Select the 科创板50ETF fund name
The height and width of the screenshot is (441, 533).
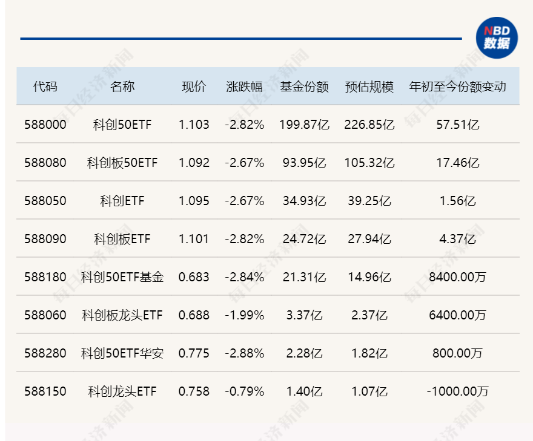coord(122,163)
